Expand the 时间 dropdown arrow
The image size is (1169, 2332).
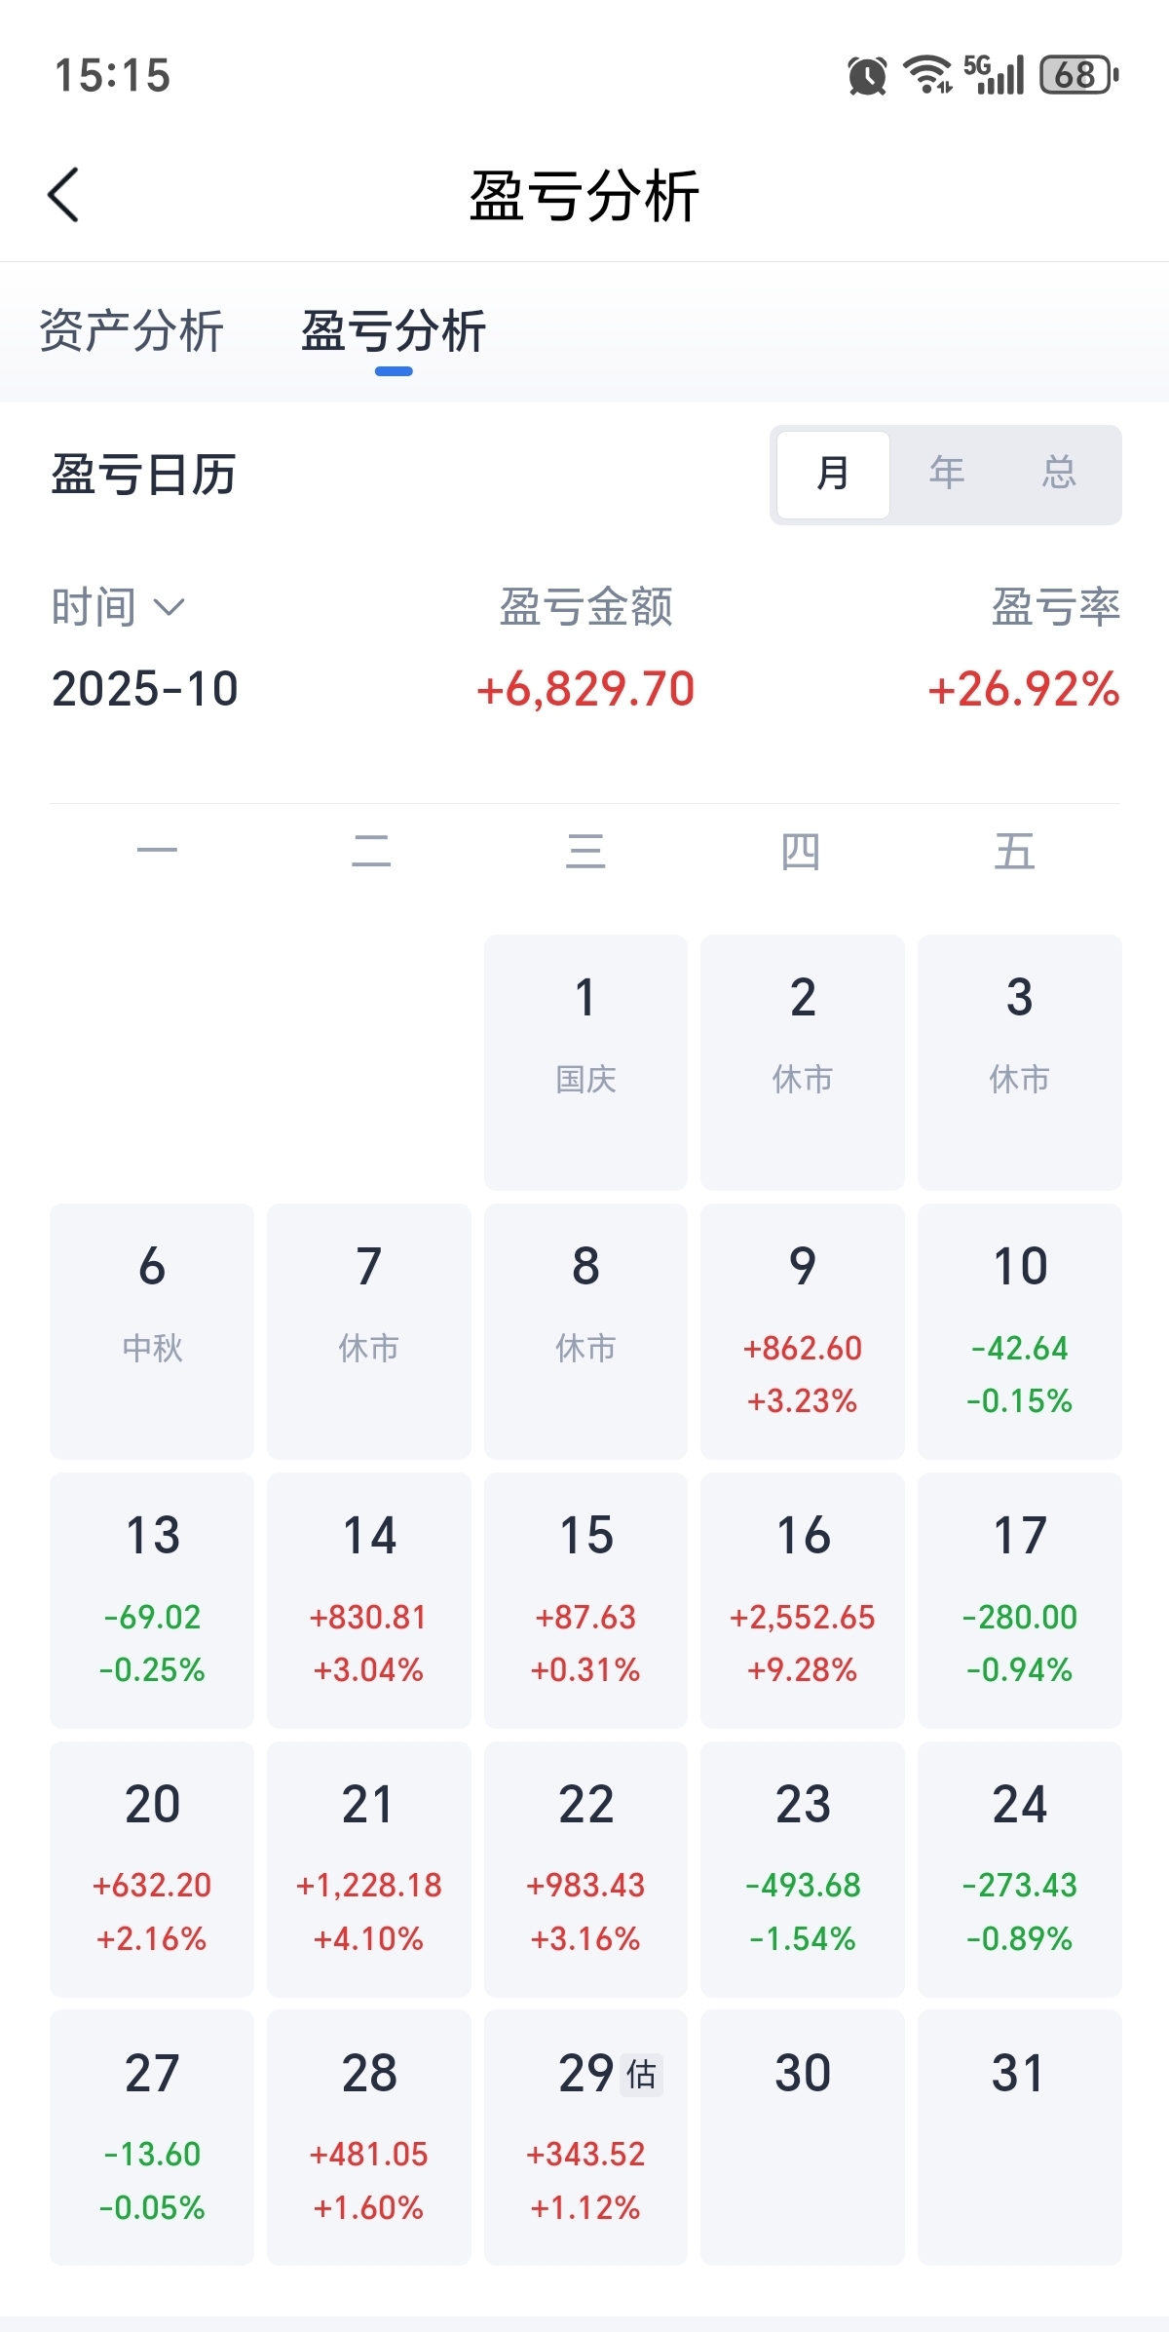[x=170, y=608]
